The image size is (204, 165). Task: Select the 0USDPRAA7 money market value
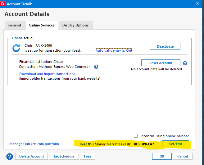pyautogui.click(x=144, y=144)
